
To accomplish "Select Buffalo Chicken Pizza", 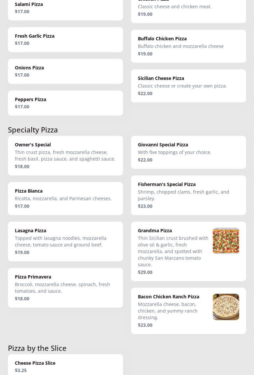I will (188, 46).
